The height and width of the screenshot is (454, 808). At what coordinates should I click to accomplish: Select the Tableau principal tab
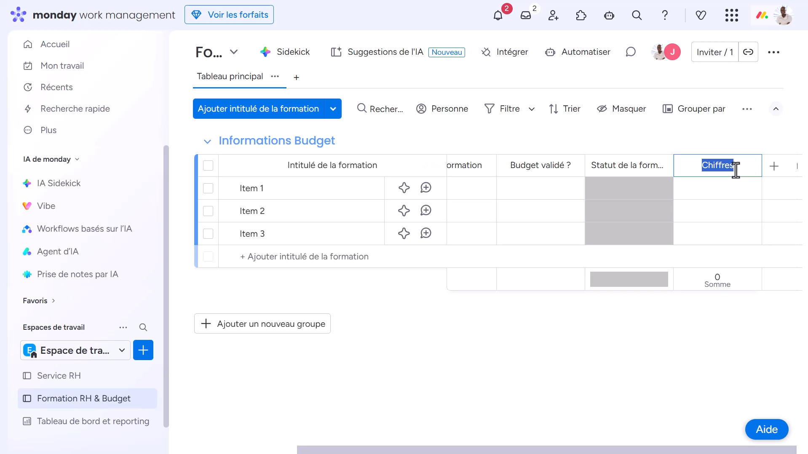click(230, 76)
